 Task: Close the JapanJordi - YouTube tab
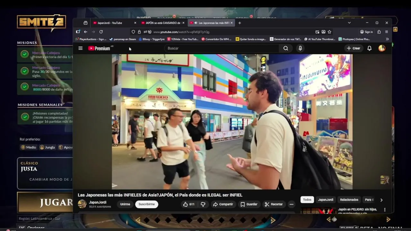[135, 23]
